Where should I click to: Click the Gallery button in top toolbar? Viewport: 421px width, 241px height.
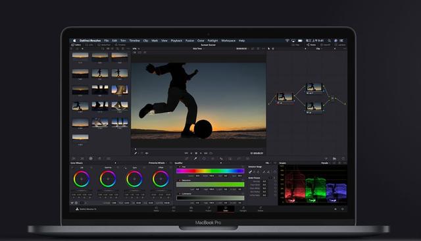(76, 45)
